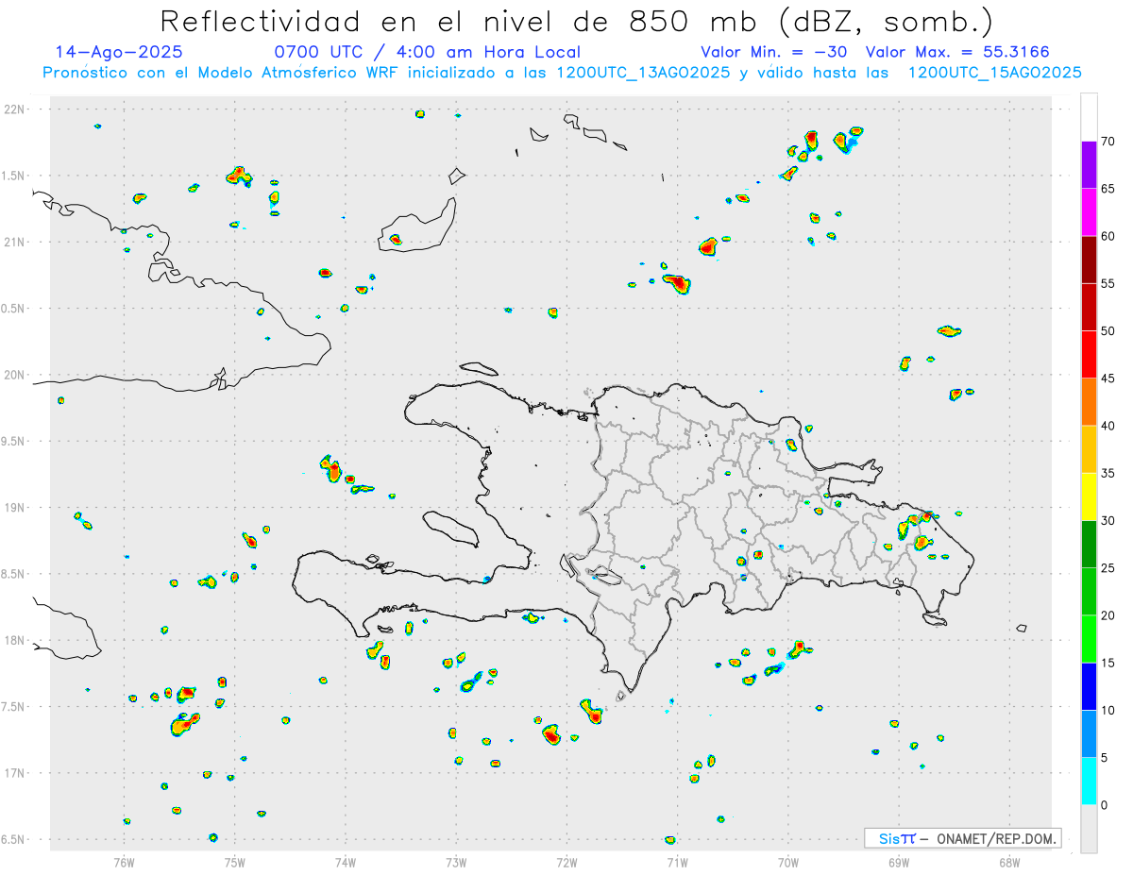Pick the cyan 0–5 dBZ legend swatch
The width and height of the screenshot is (1133, 875).
pyautogui.click(x=1089, y=782)
